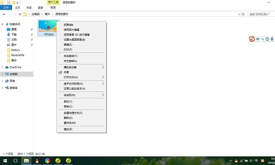
Task: Open Downloads in Quick access sidebar
Action: click(x=14, y=34)
